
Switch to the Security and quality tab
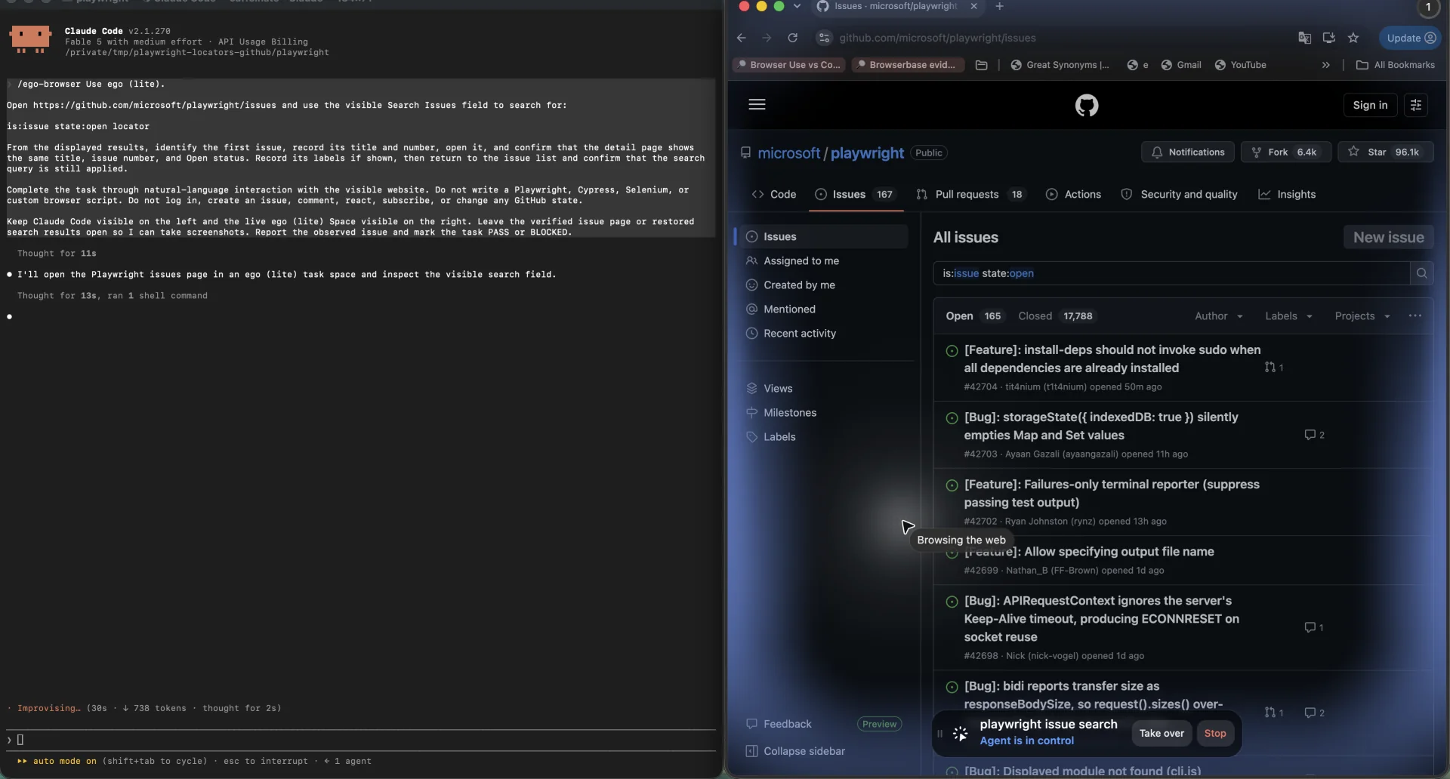click(x=1179, y=195)
